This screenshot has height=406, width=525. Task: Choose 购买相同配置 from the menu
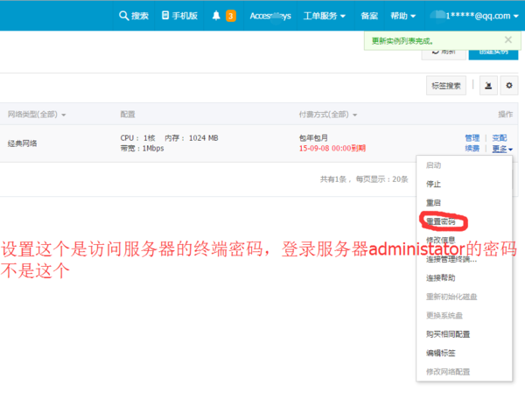(448, 333)
